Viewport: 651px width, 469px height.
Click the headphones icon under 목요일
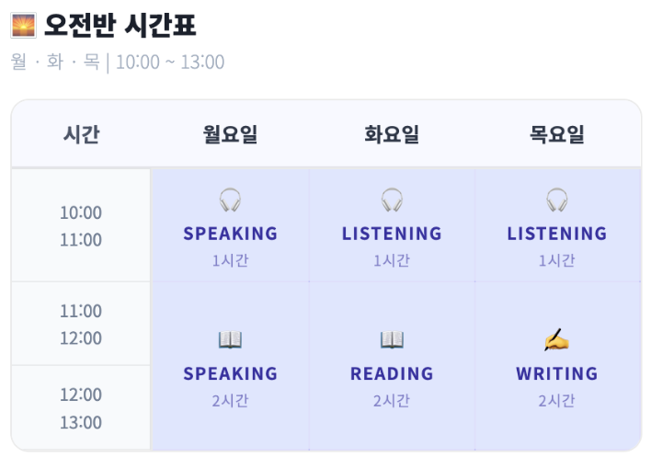tap(557, 200)
